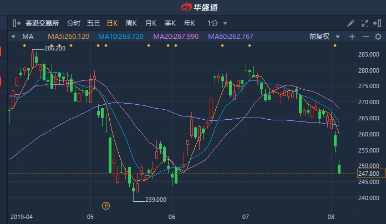
Task: Switch chart to fullscreen view
Action: click(x=364, y=23)
